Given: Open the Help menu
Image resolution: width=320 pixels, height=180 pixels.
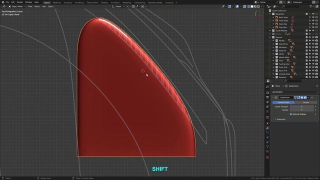Looking at the screenshot, I should click(x=36, y=2).
